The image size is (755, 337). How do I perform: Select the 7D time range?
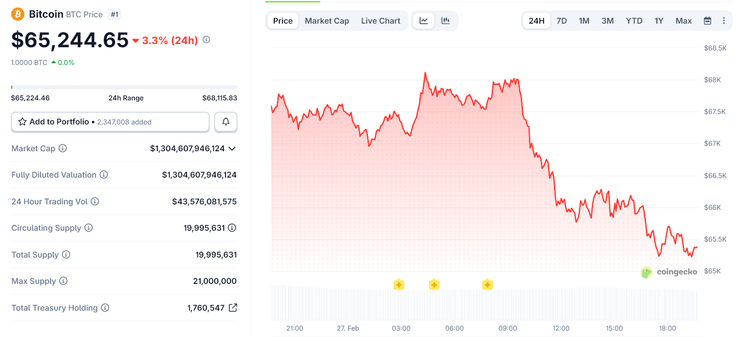[x=562, y=21]
